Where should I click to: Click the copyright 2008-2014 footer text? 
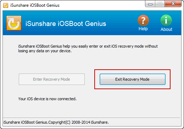point(56,122)
